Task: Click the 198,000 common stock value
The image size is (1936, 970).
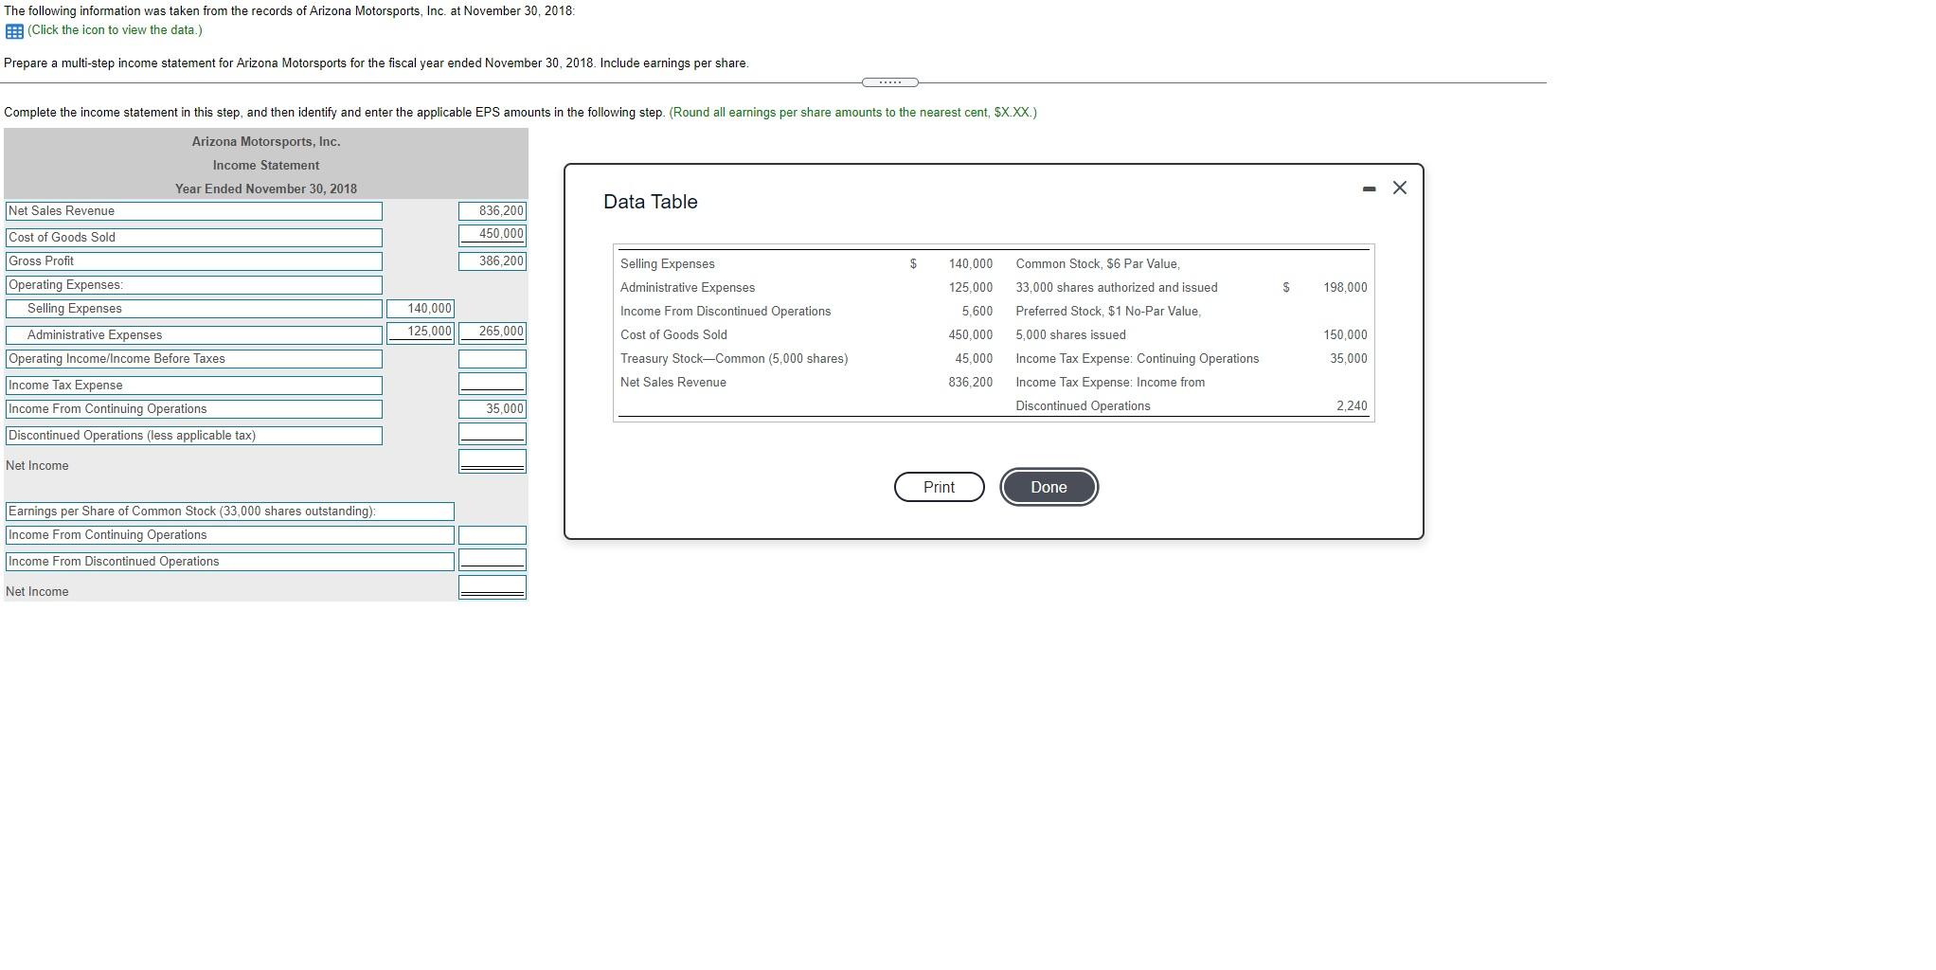Action: (1345, 288)
